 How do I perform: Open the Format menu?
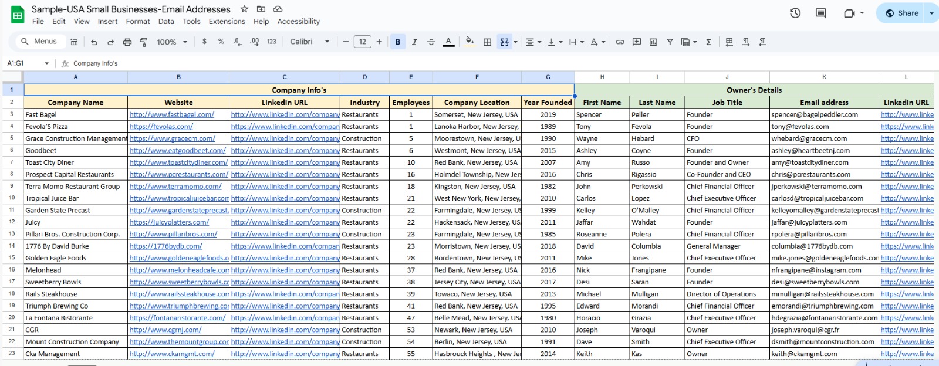tap(138, 22)
